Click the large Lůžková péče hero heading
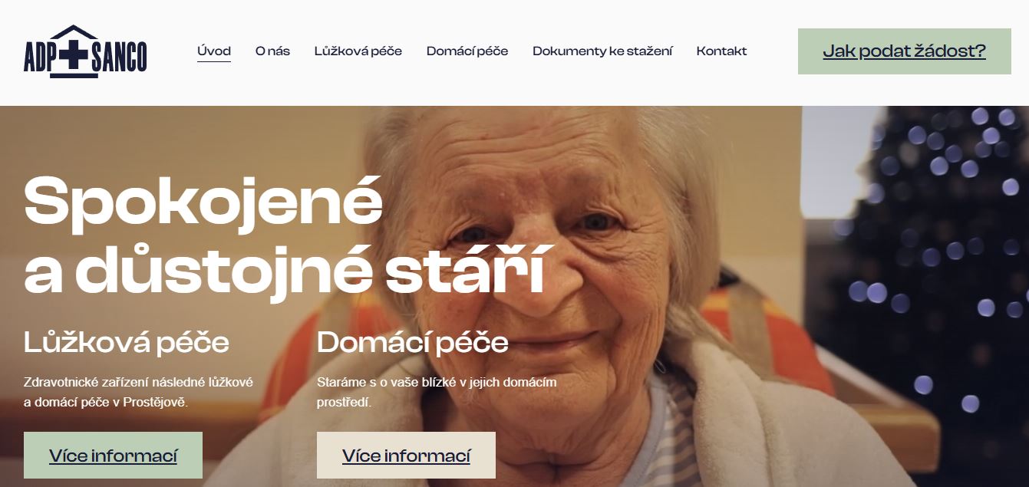Image resolution: width=1029 pixels, height=487 pixels. pyautogui.click(x=127, y=342)
